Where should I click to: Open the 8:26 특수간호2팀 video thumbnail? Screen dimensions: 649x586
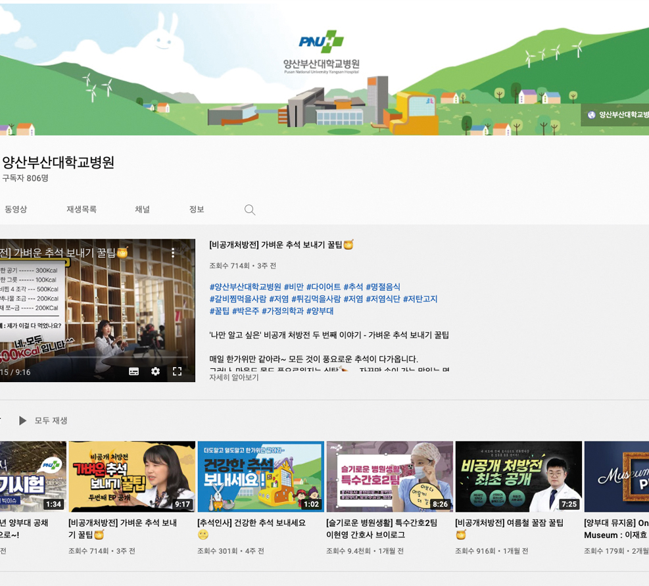click(x=390, y=477)
